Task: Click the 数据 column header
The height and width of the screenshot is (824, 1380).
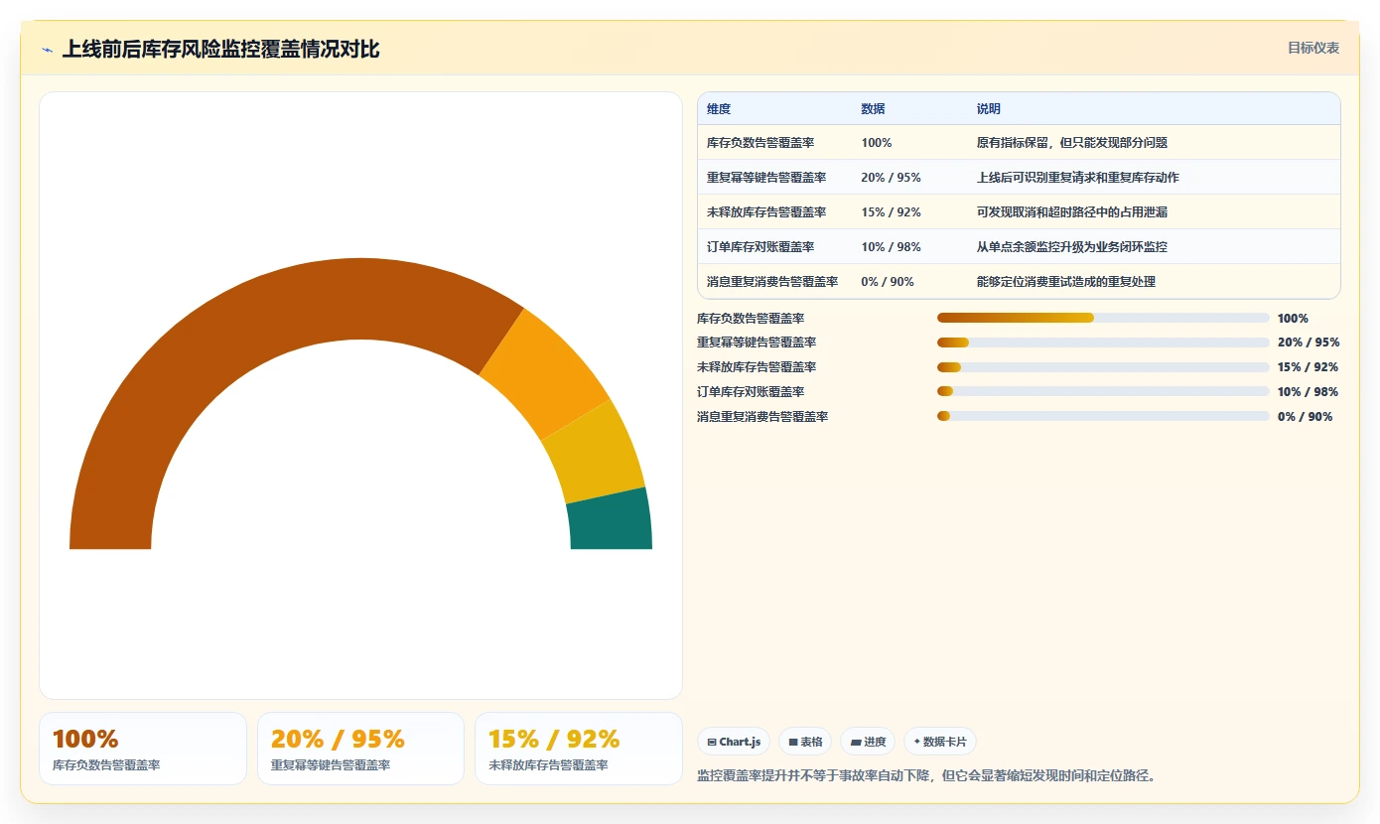Action: (873, 109)
